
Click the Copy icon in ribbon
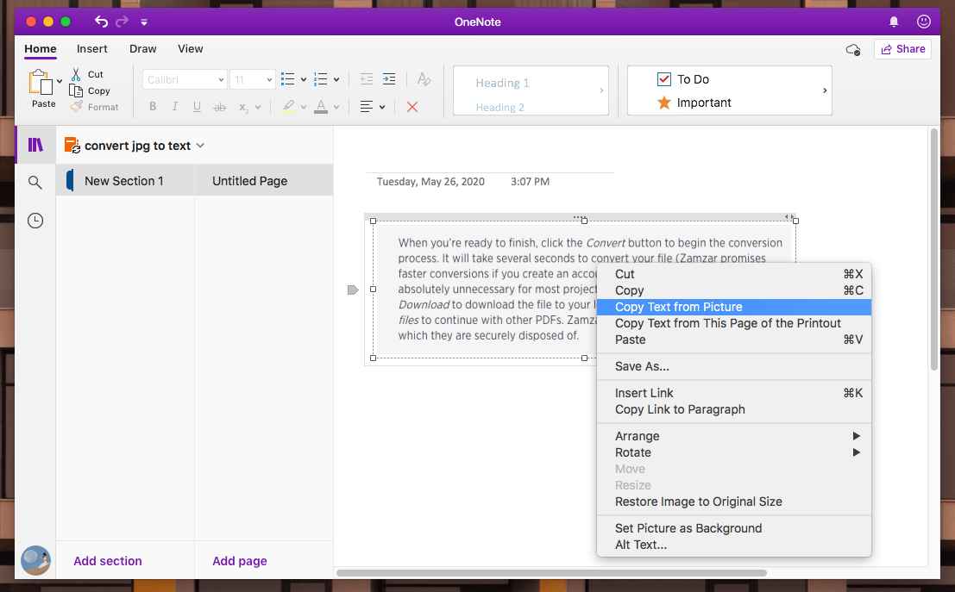point(76,90)
